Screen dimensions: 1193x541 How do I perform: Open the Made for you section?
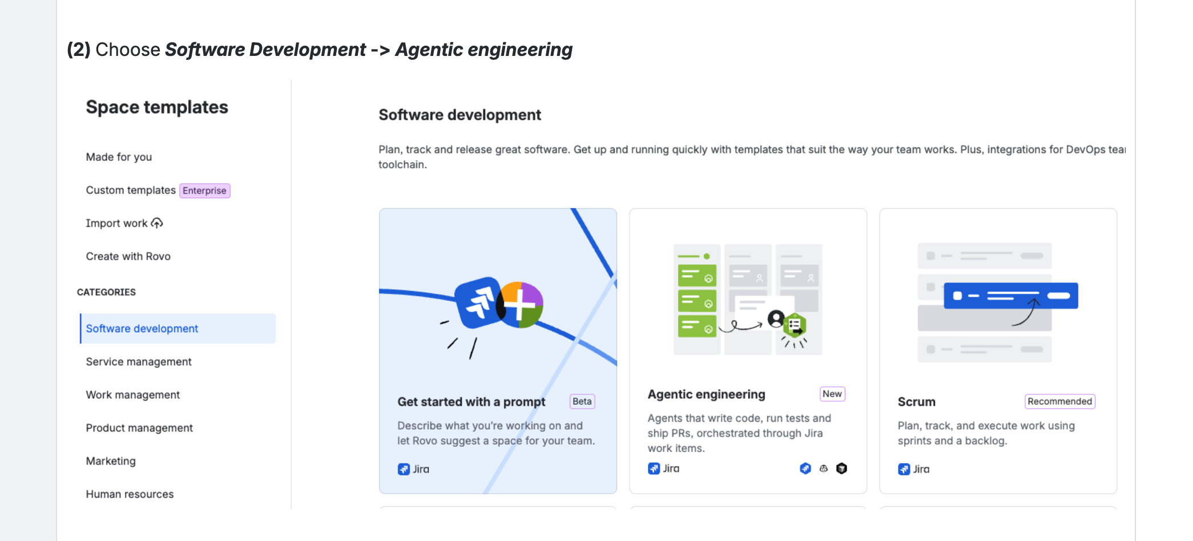click(x=119, y=157)
